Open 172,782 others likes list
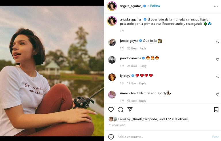Viewport: 221px width, 141px height. 177,119
